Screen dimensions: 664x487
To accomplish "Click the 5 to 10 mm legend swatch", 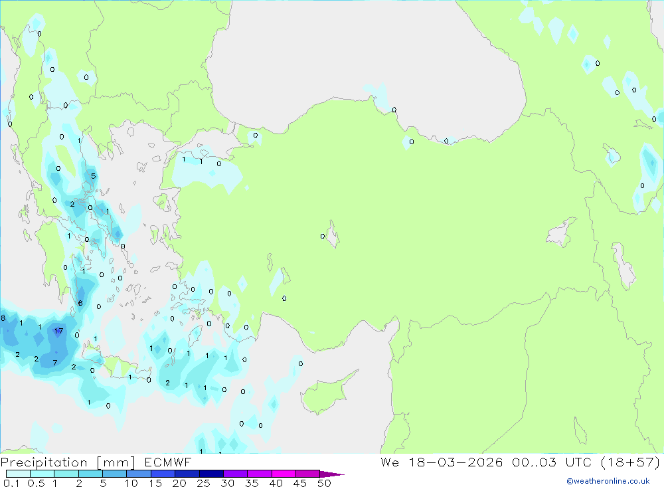I will [115, 474].
